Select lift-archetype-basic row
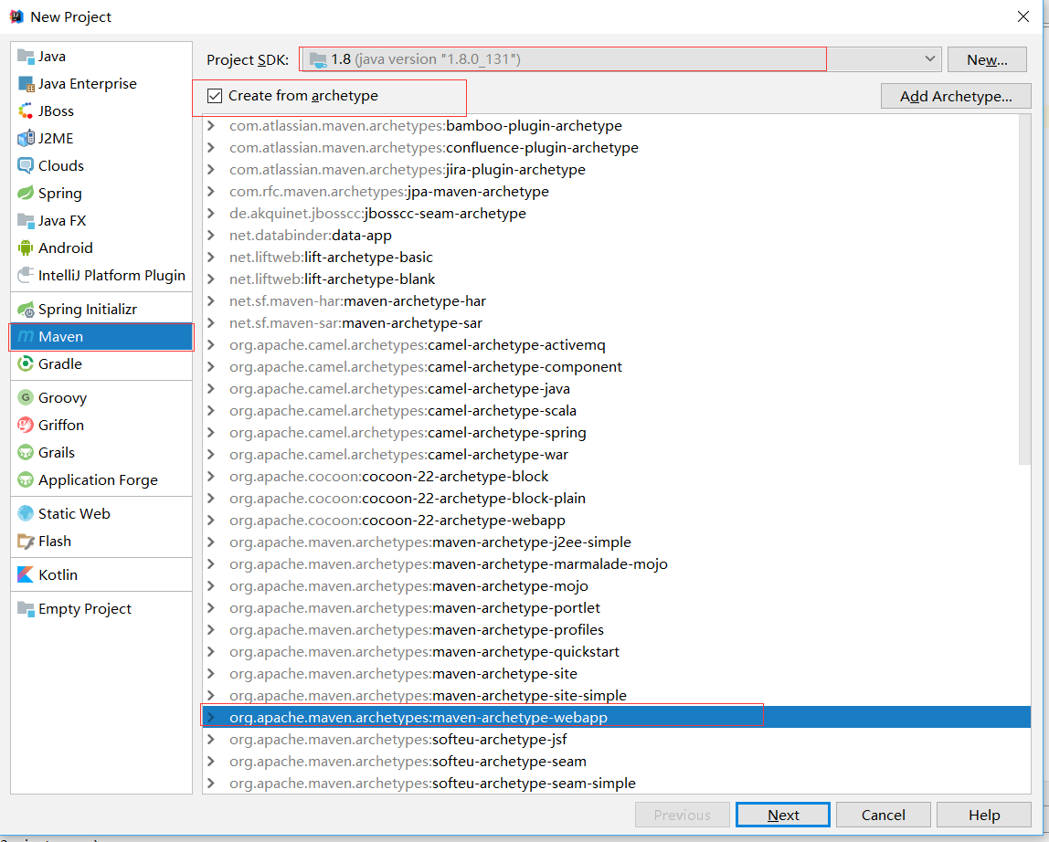This screenshot has height=842, width=1049. coord(616,258)
